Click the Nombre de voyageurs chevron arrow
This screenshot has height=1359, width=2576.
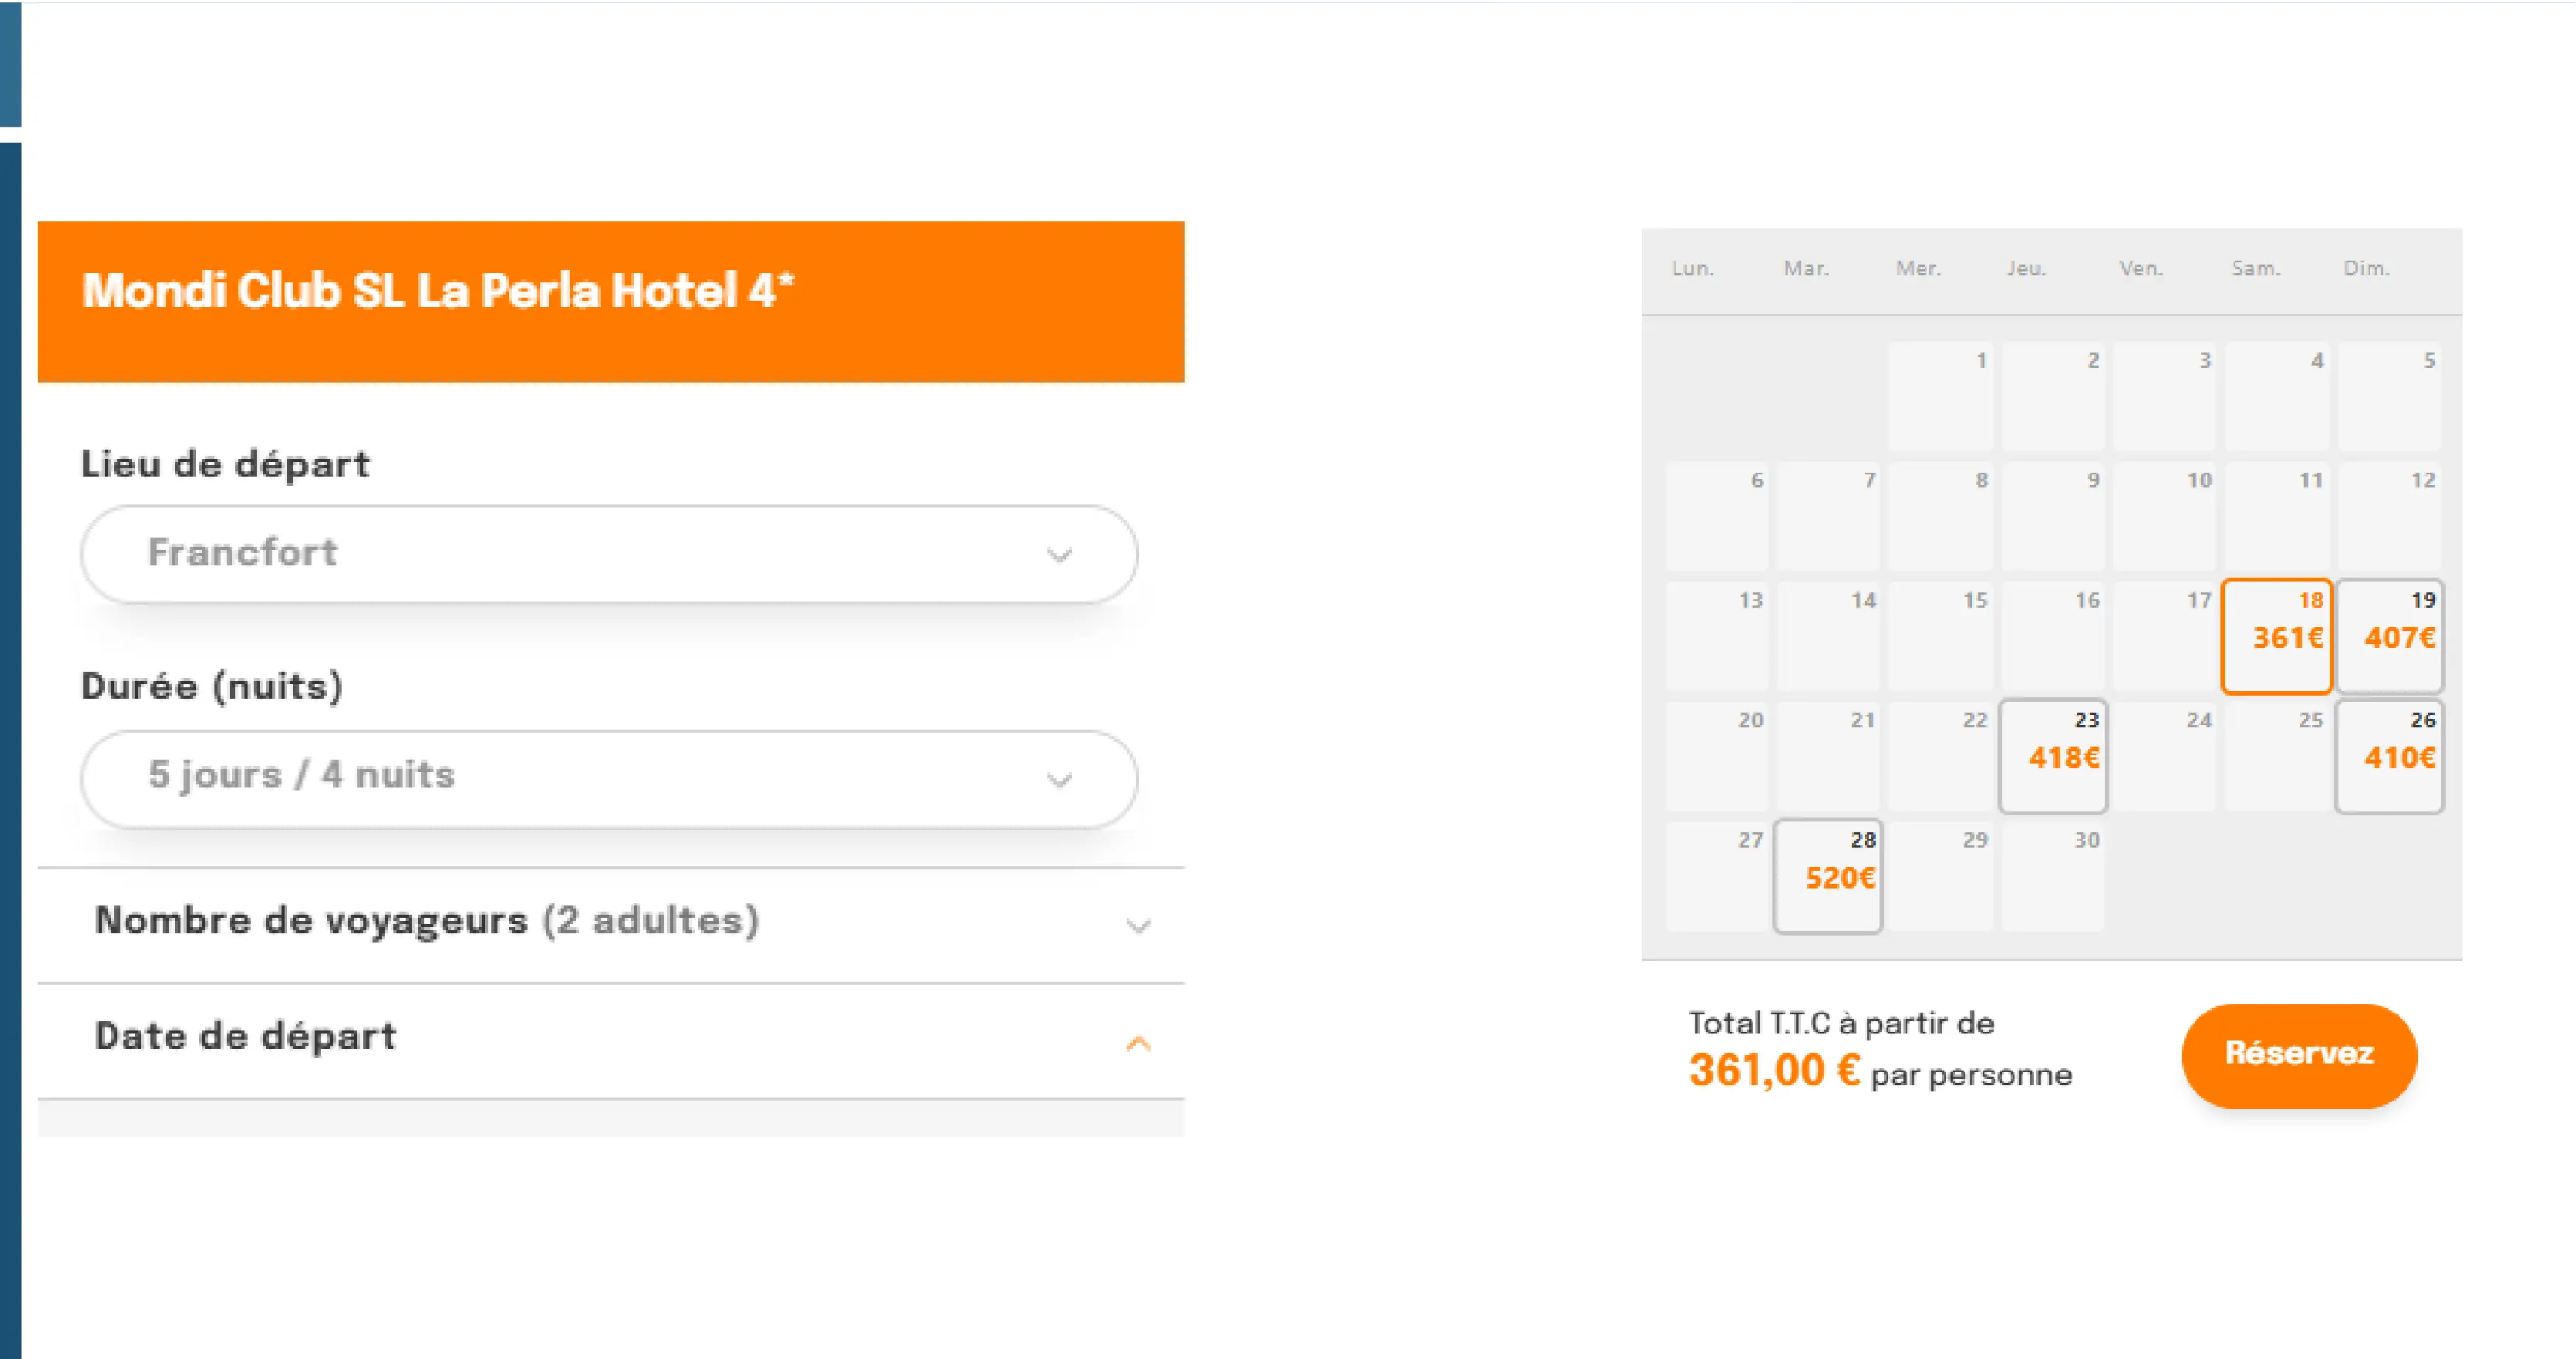tap(1138, 926)
